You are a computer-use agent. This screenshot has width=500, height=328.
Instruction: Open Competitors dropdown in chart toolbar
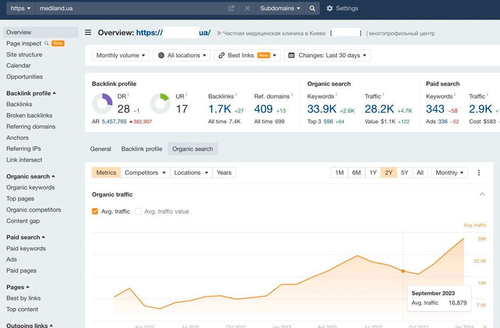pos(145,172)
